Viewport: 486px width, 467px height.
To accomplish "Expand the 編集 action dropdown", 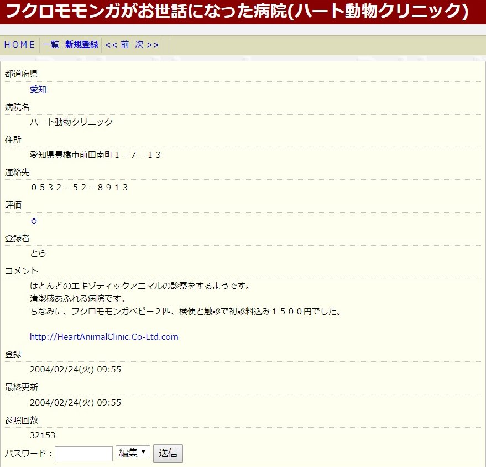I will (133, 452).
